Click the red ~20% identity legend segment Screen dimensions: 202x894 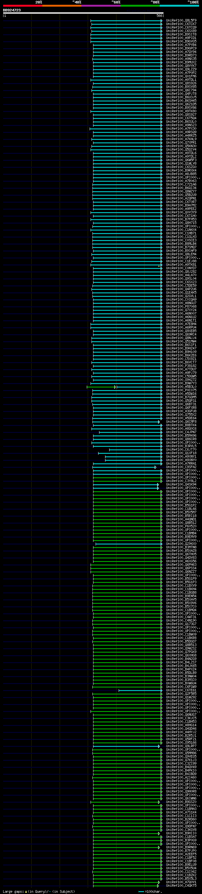(x=22, y=6)
